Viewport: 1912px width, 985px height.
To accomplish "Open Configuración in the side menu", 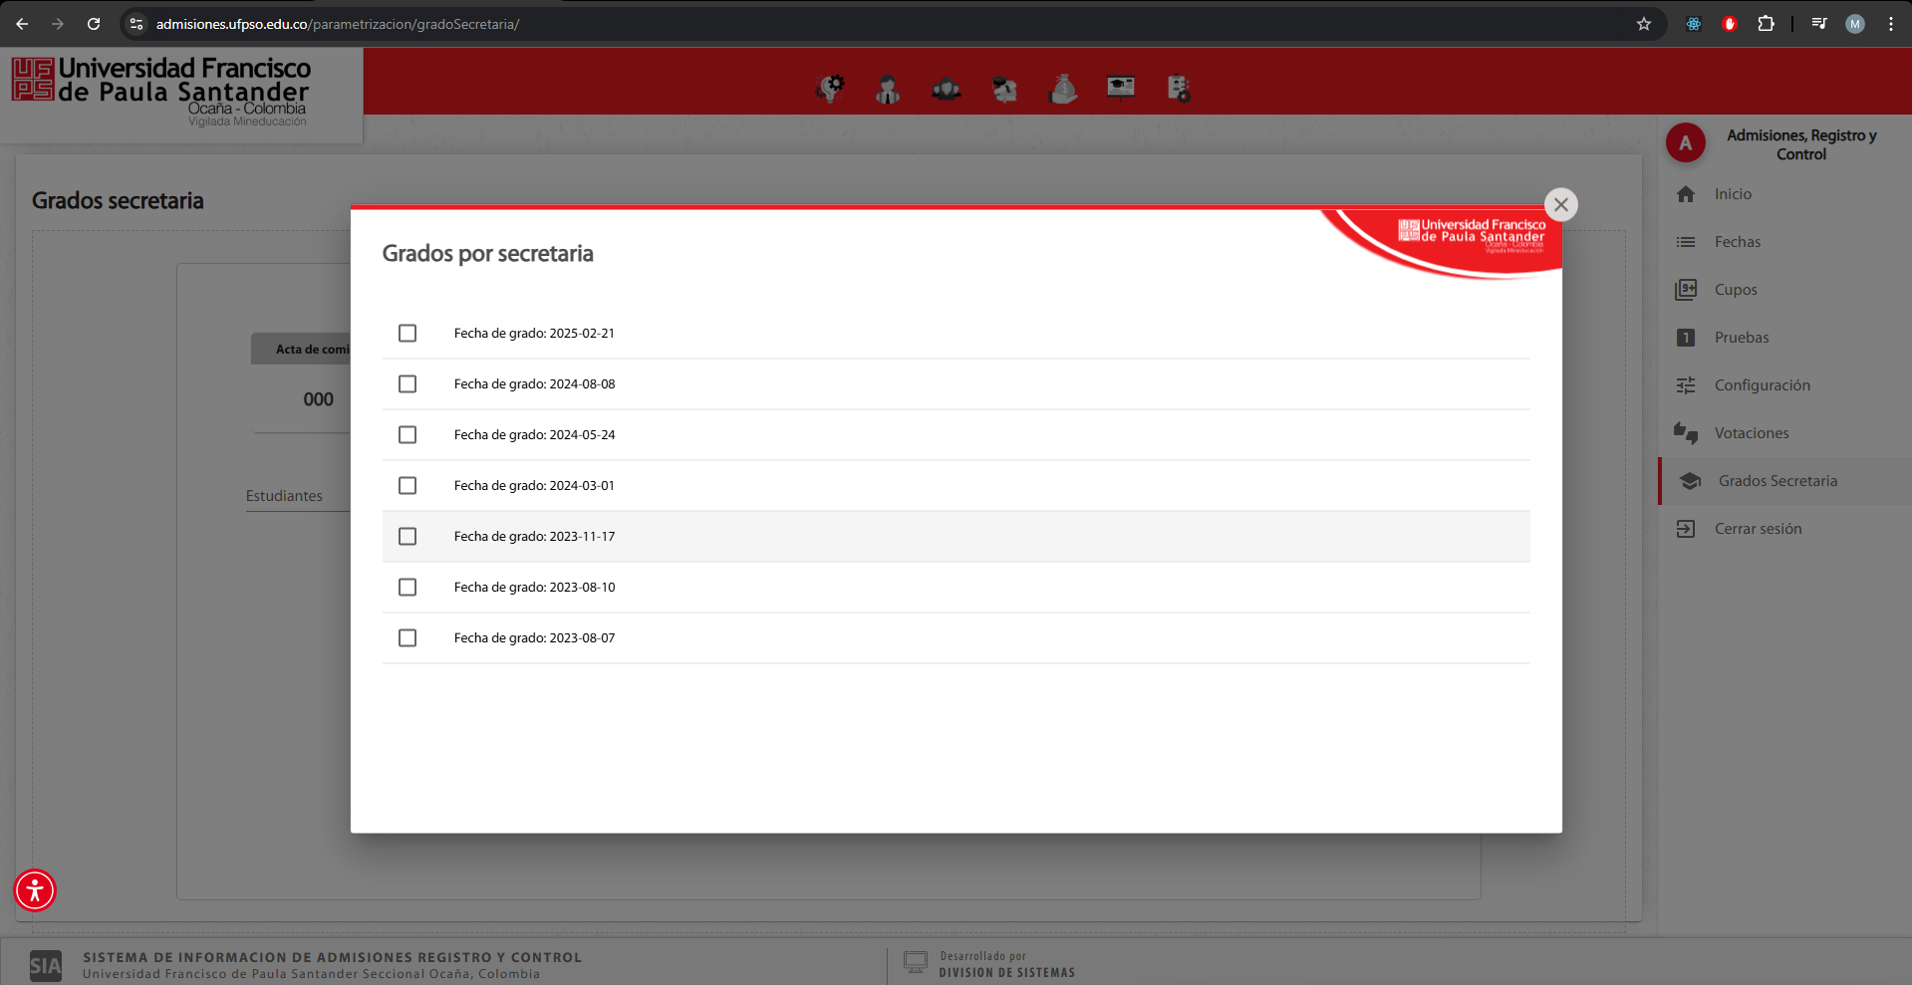I will (x=1762, y=385).
